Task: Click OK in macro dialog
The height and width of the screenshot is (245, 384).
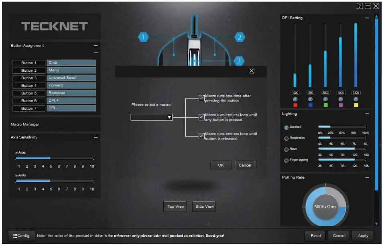Action: click(221, 165)
